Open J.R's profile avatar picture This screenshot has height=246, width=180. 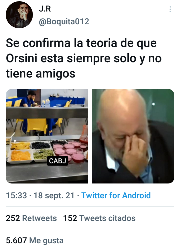(x=19, y=15)
